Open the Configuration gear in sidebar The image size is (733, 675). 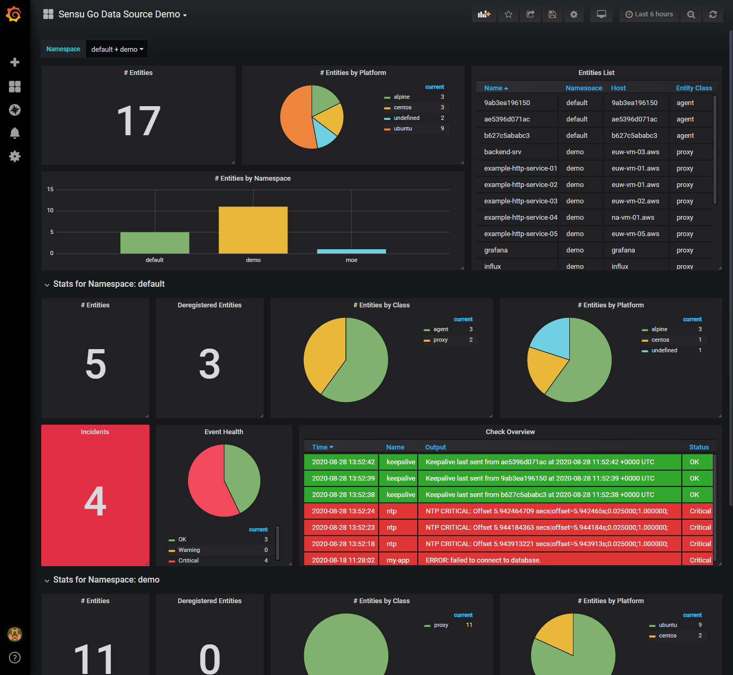click(15, 156)
